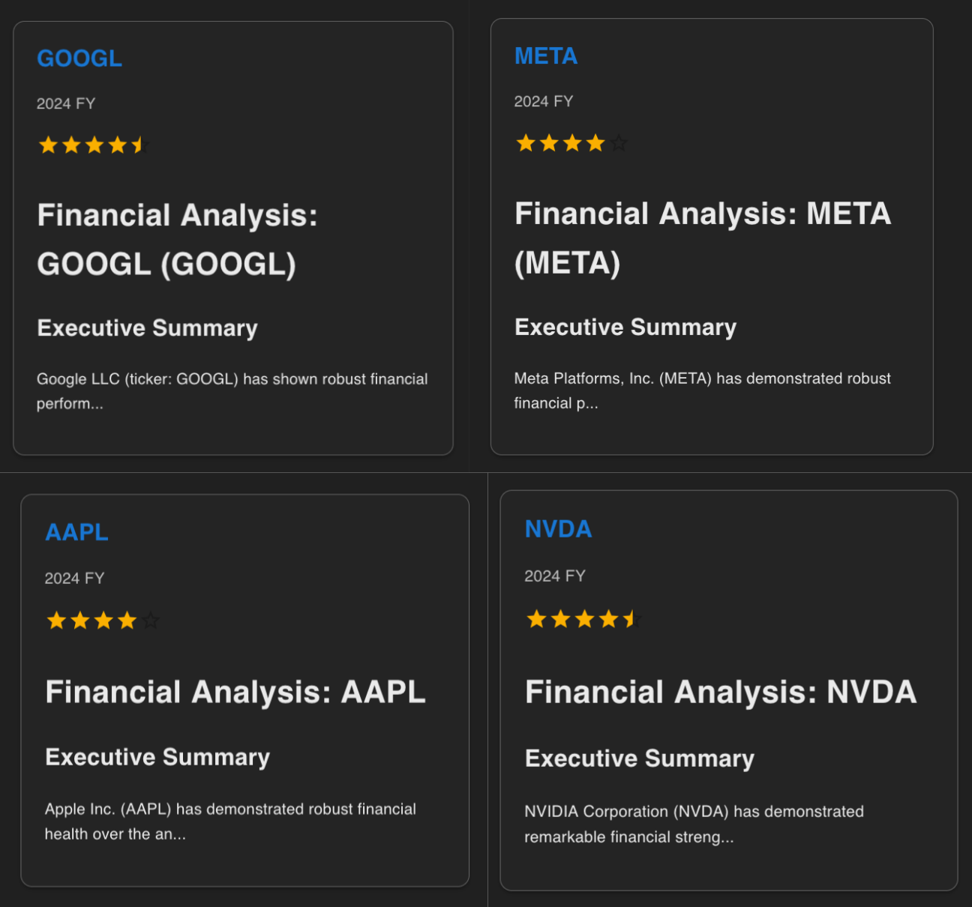
Task: Click the empty fifth star on AAPL card
Action: click(x=150, y=620)
